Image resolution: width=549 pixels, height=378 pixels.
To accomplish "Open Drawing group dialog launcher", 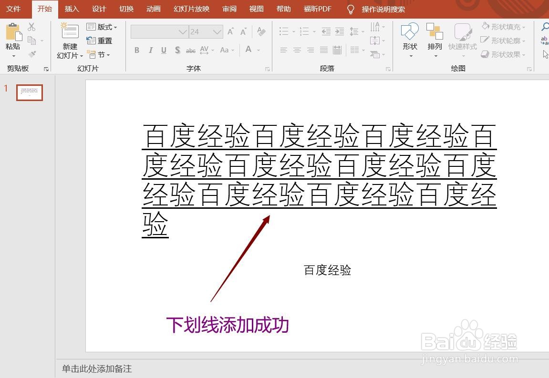I will coord(529,69).
